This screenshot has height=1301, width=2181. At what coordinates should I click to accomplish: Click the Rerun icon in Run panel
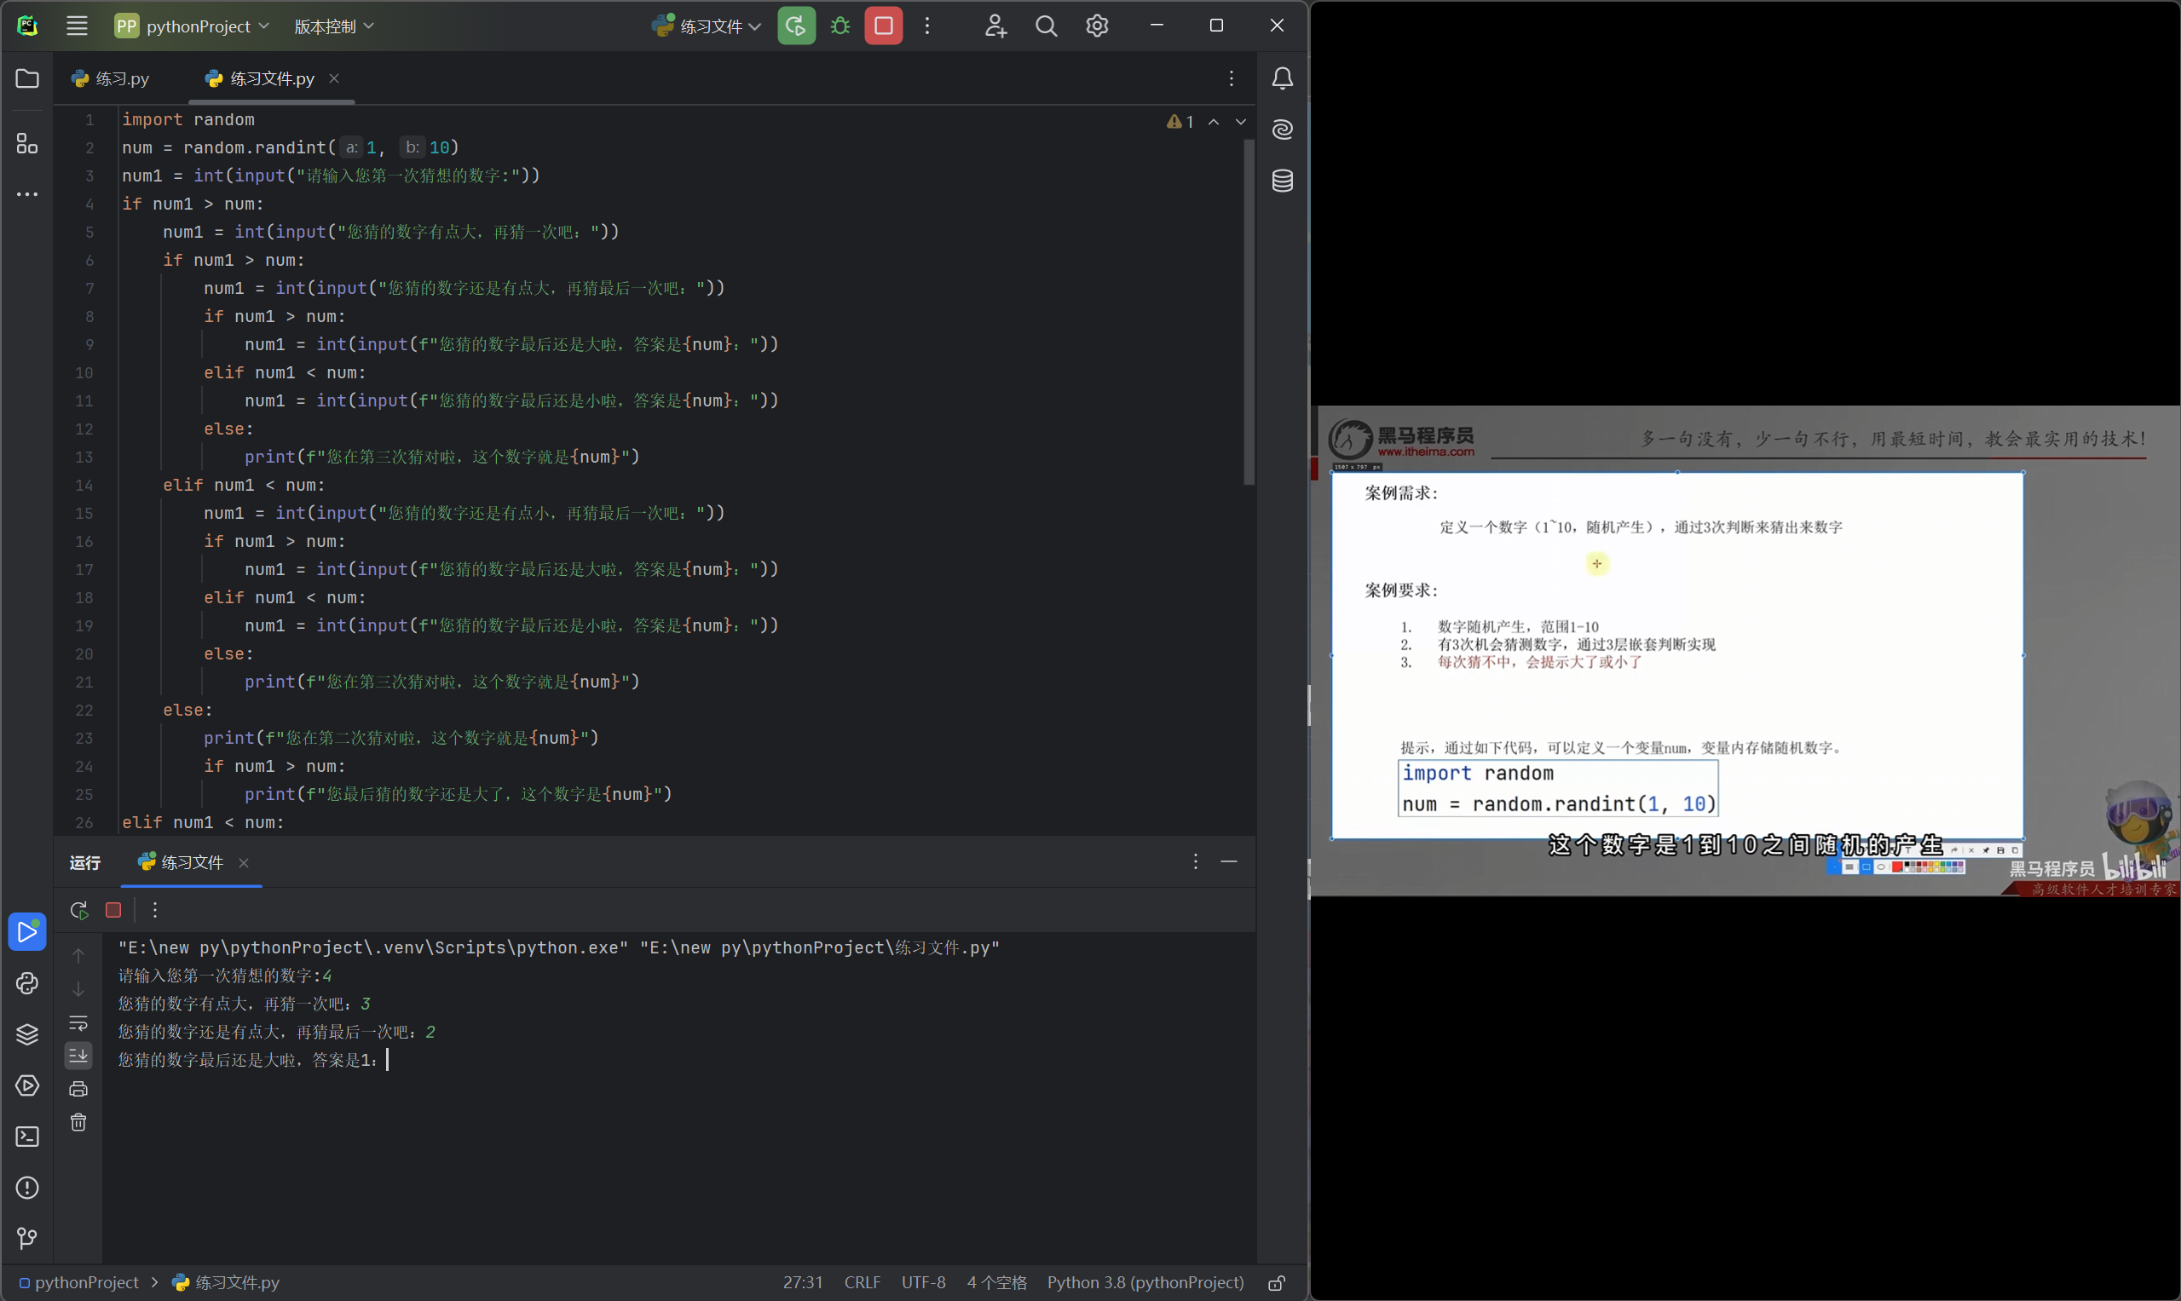[79, 910]
